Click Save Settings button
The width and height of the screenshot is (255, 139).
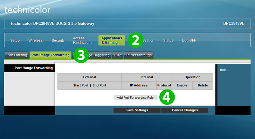click(x=137, y=110)
